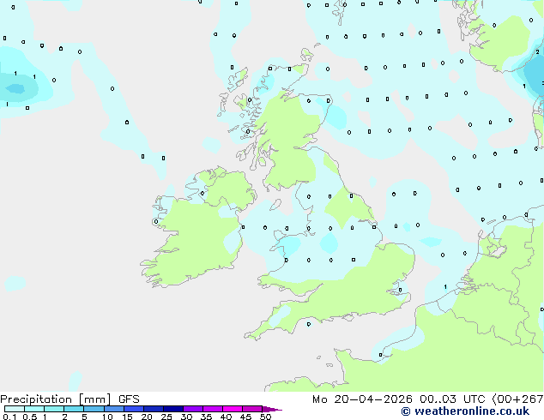544x420 pixels.
Task: Click the legend value "35"
Action: pyautogui.click(x=207, y=417)
